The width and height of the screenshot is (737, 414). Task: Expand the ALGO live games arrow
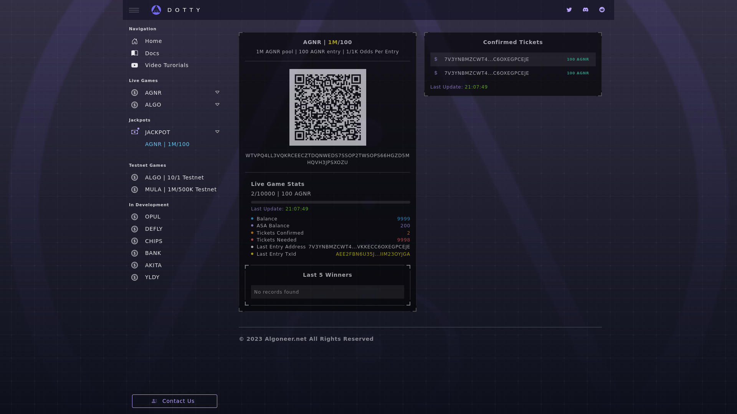click(217, 105)
